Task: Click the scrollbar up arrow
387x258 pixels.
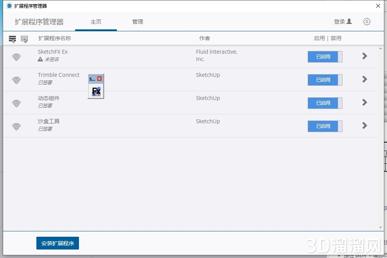Action: pos(380,49)
